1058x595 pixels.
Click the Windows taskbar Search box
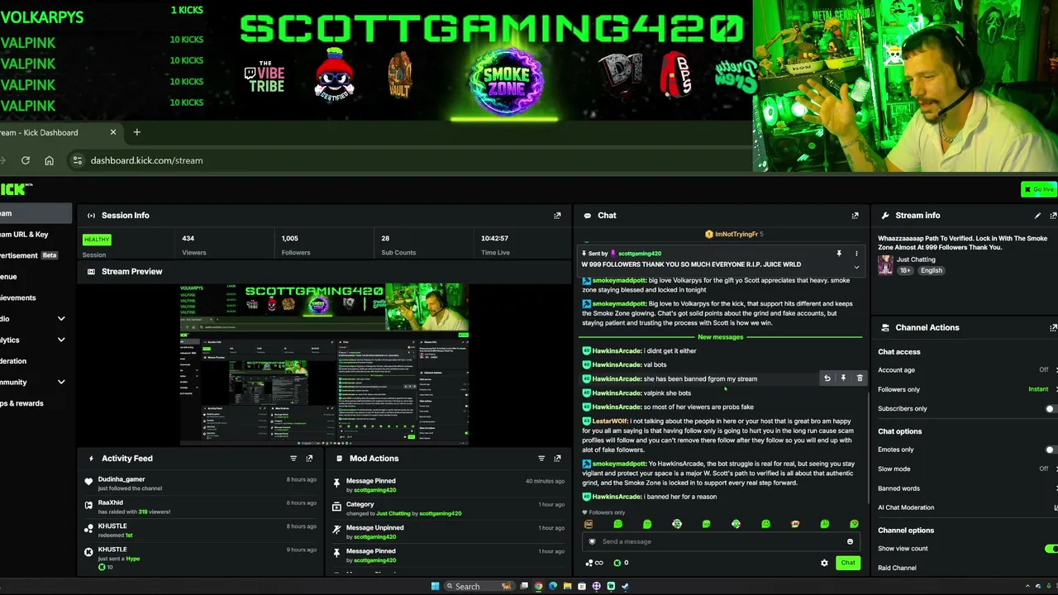point(479,587)
